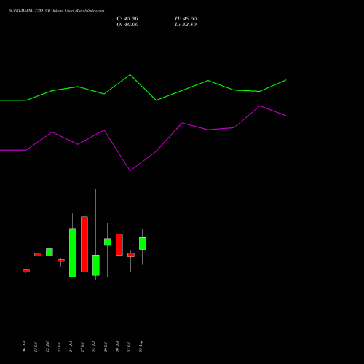Select the close value C: 45.30

click(127, 19)
